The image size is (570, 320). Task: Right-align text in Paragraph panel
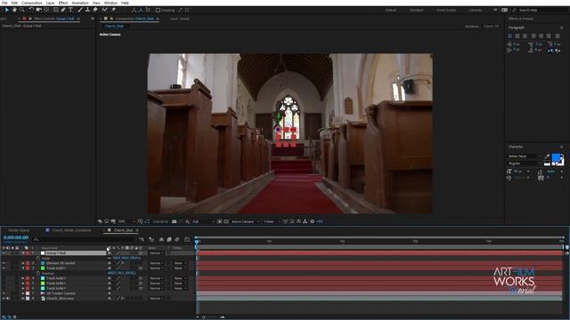525,36
